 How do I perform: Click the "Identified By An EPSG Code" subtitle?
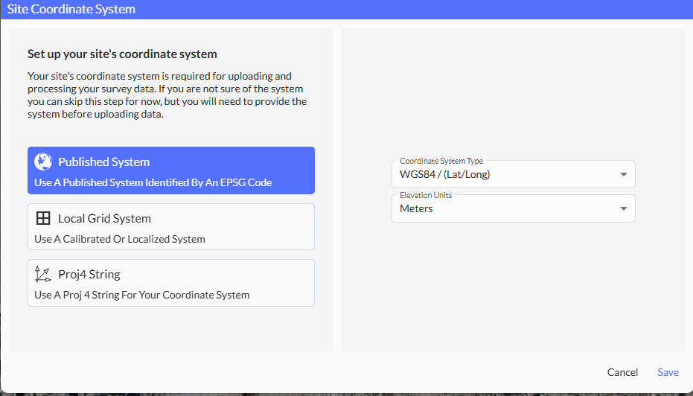[x=153, y=182]
